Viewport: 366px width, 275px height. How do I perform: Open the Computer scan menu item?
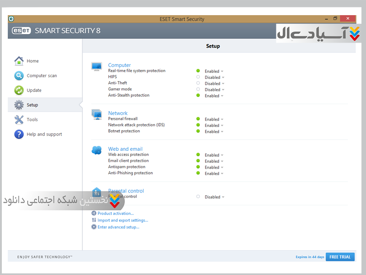[x=42, y=76]
